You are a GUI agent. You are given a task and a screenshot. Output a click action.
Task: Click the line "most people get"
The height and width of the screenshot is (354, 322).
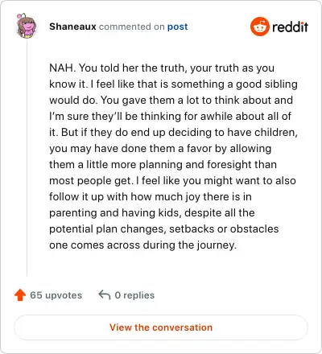[x=172, y=181]
